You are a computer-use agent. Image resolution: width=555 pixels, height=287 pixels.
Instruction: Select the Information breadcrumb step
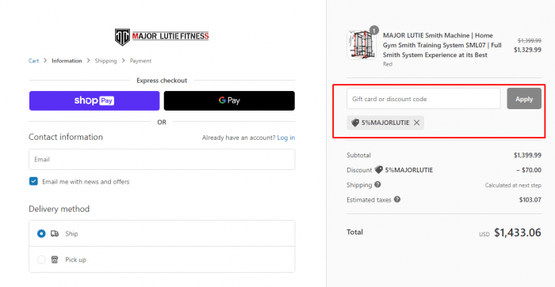pos(67,61)
